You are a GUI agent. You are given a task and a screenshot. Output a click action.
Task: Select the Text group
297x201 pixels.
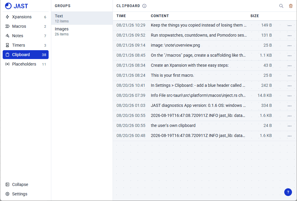(82, 18)
